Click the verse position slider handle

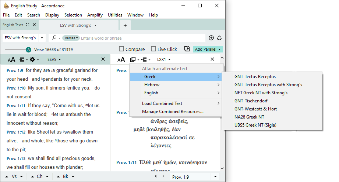coord(28,50)
